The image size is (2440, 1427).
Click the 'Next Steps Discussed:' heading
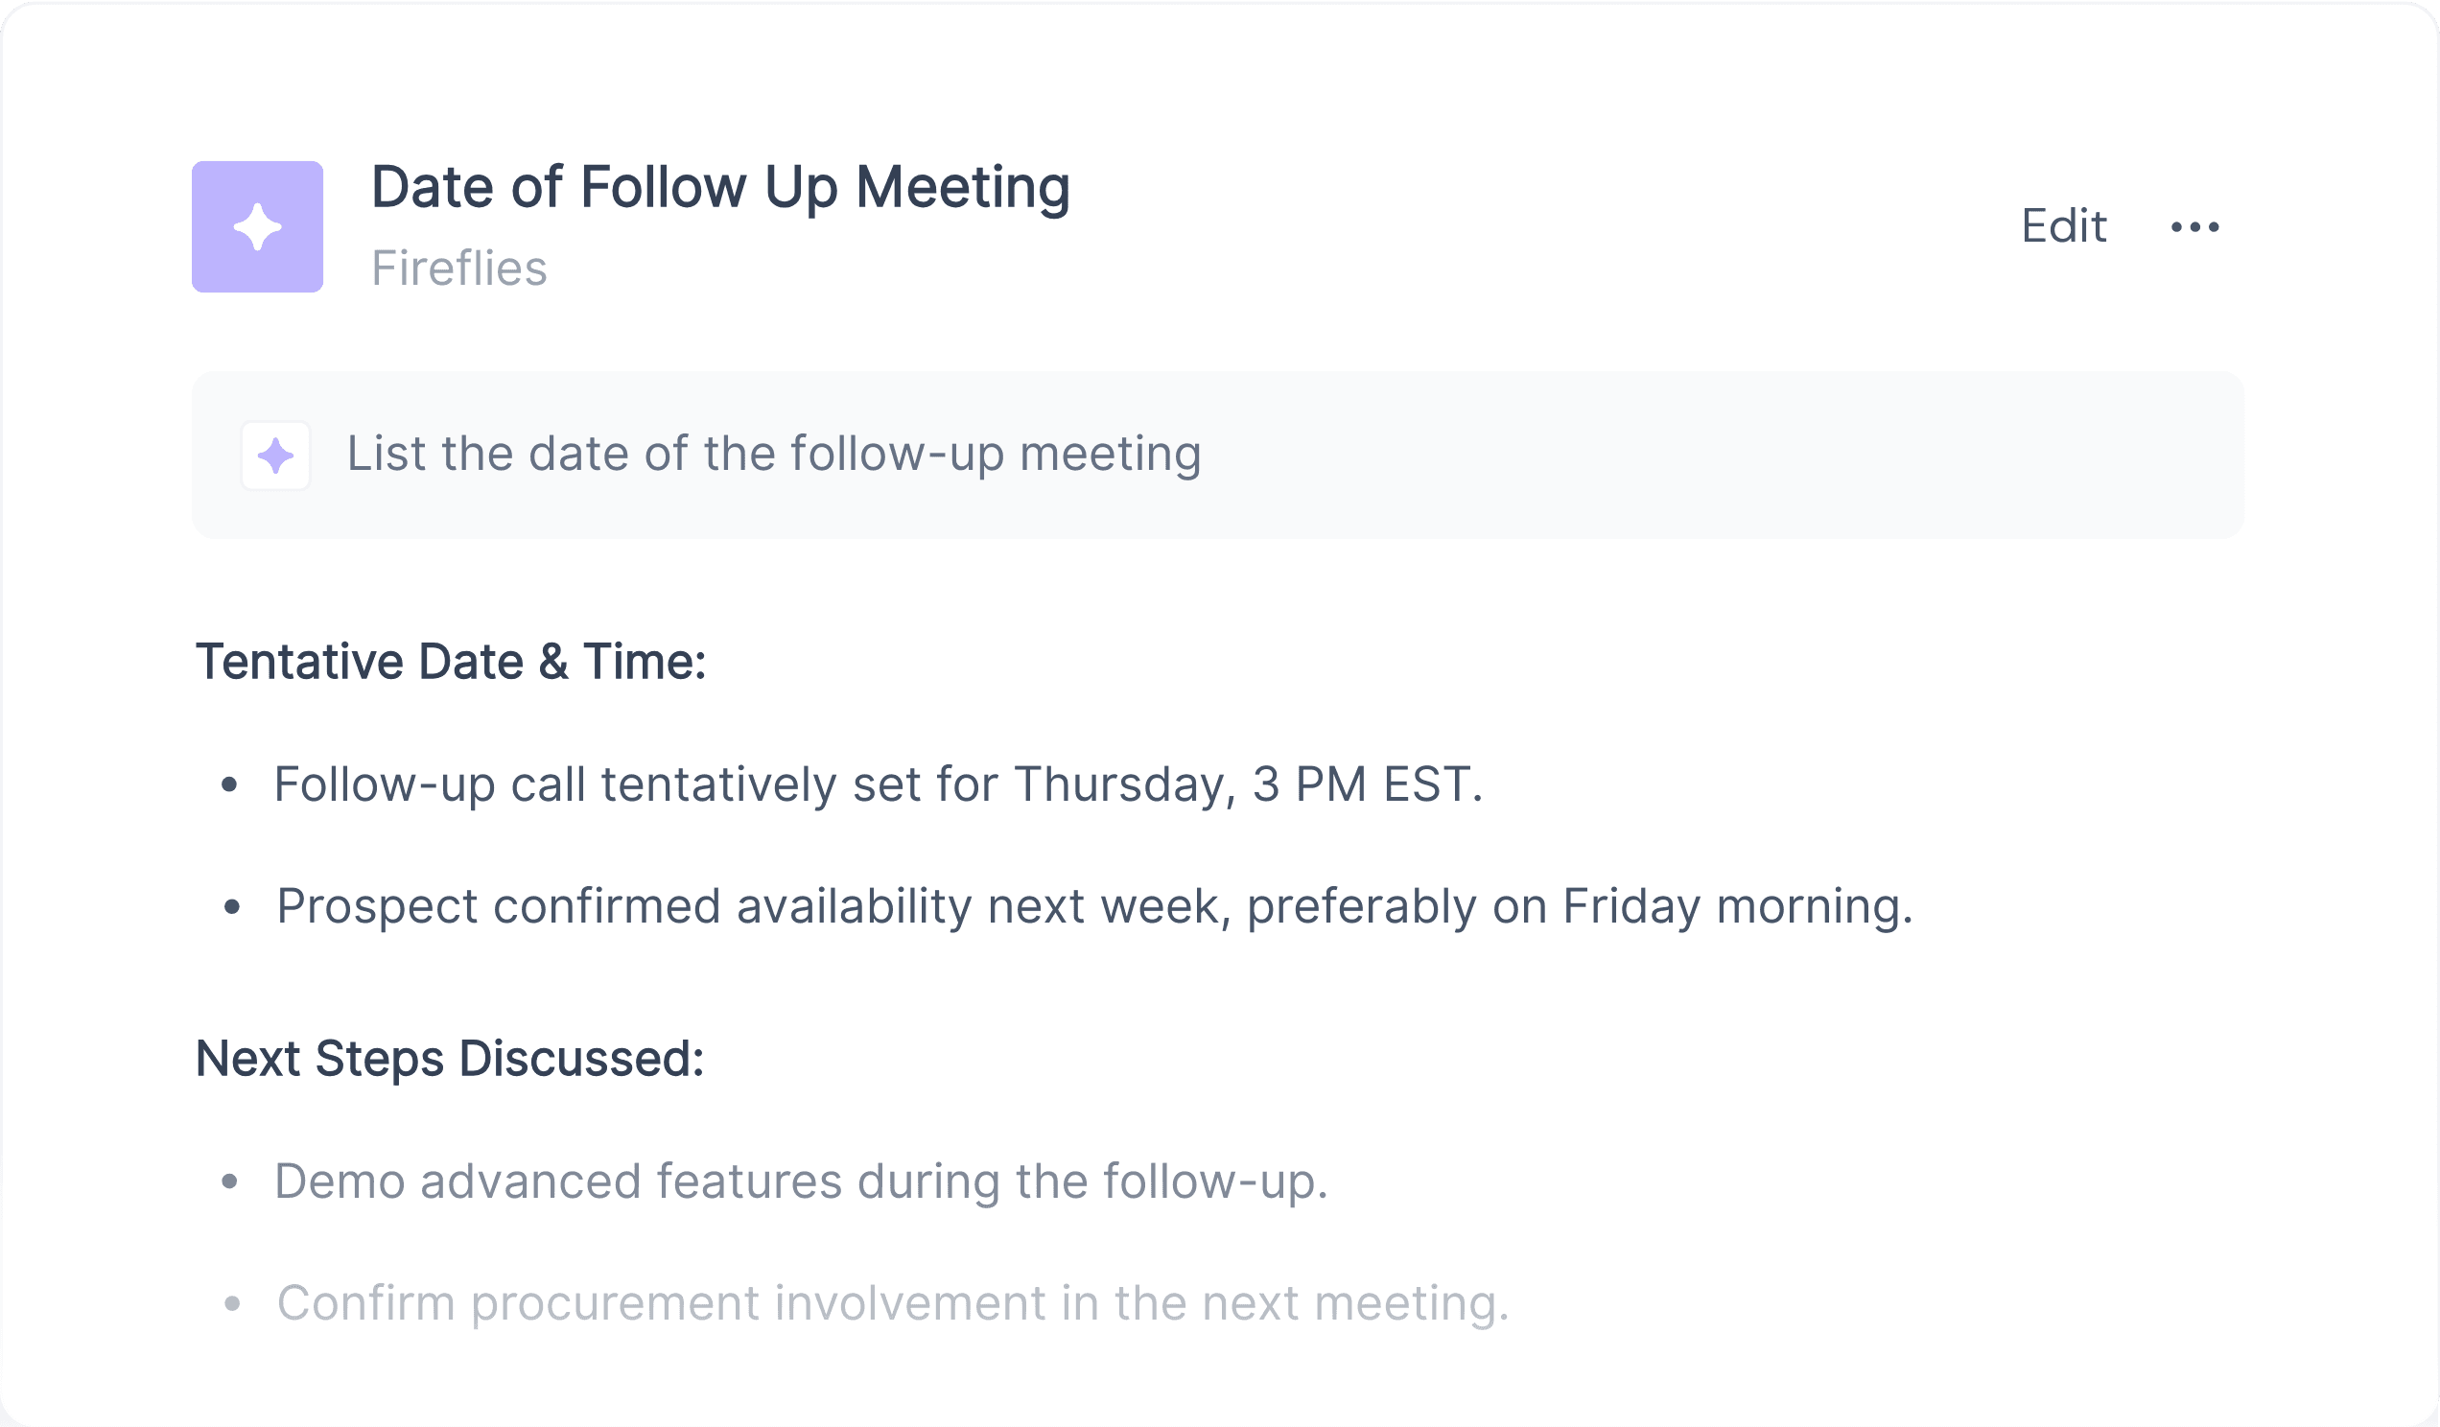tap(450, 1058)
